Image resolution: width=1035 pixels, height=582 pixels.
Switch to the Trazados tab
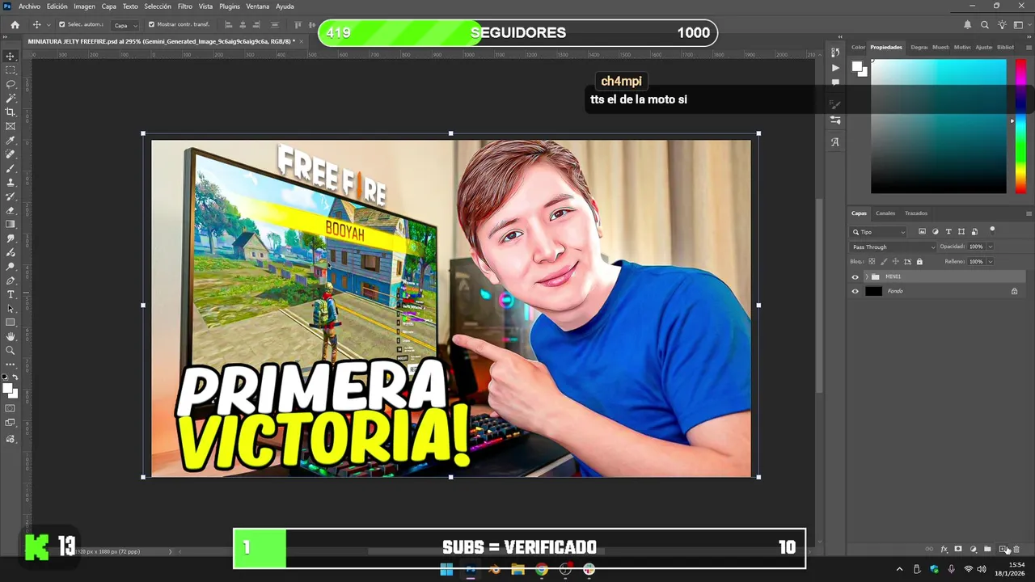(916, 213)
